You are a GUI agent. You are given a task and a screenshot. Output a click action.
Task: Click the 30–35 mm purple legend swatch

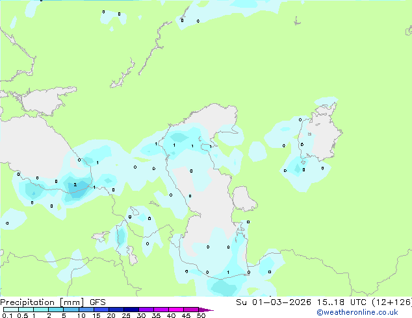146,310
